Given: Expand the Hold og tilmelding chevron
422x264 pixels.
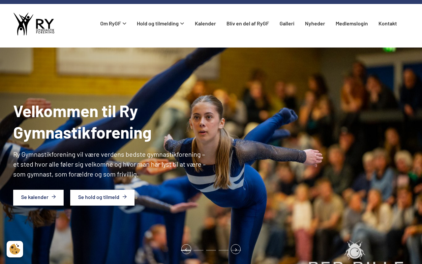Looking at the screenshot, I should 182,23.
